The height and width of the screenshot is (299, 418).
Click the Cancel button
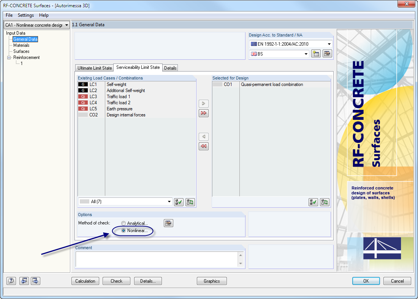397,281
